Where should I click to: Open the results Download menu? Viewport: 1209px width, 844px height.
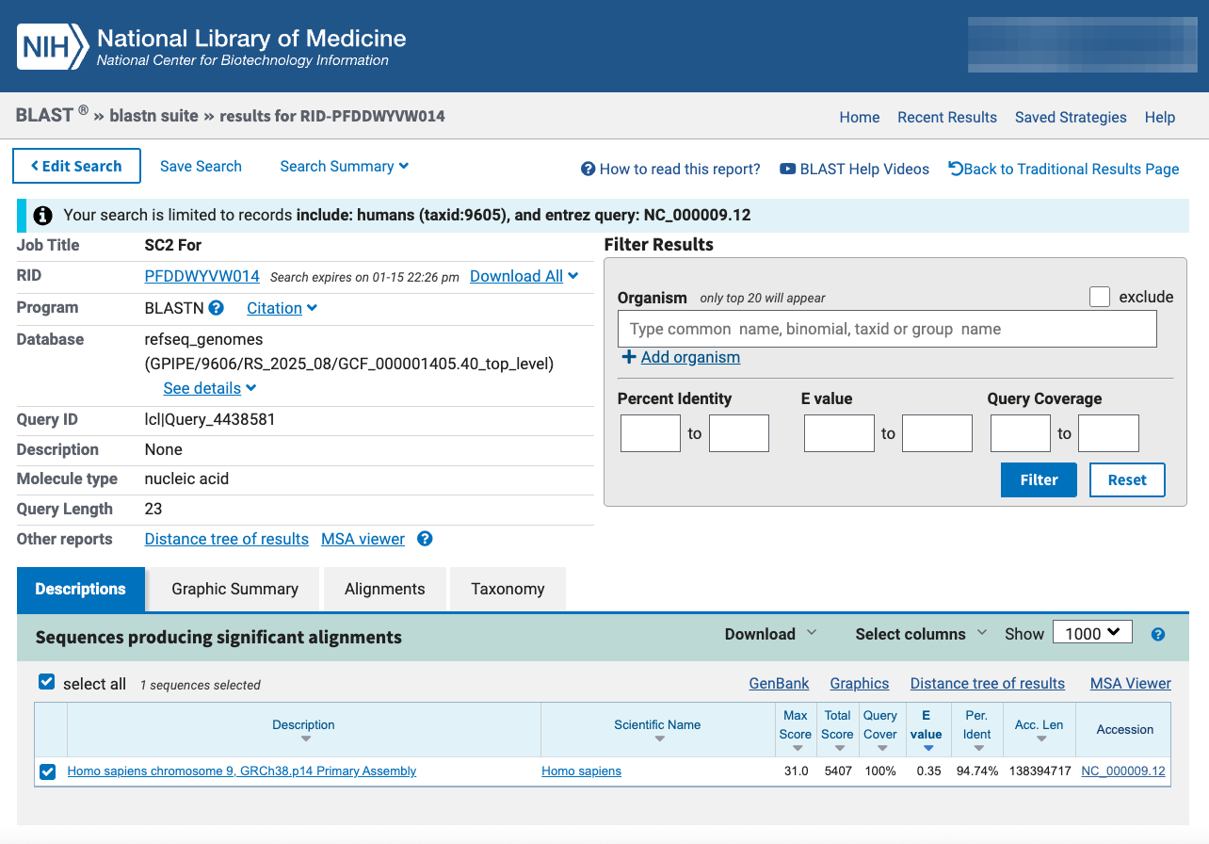pos(771,634)
